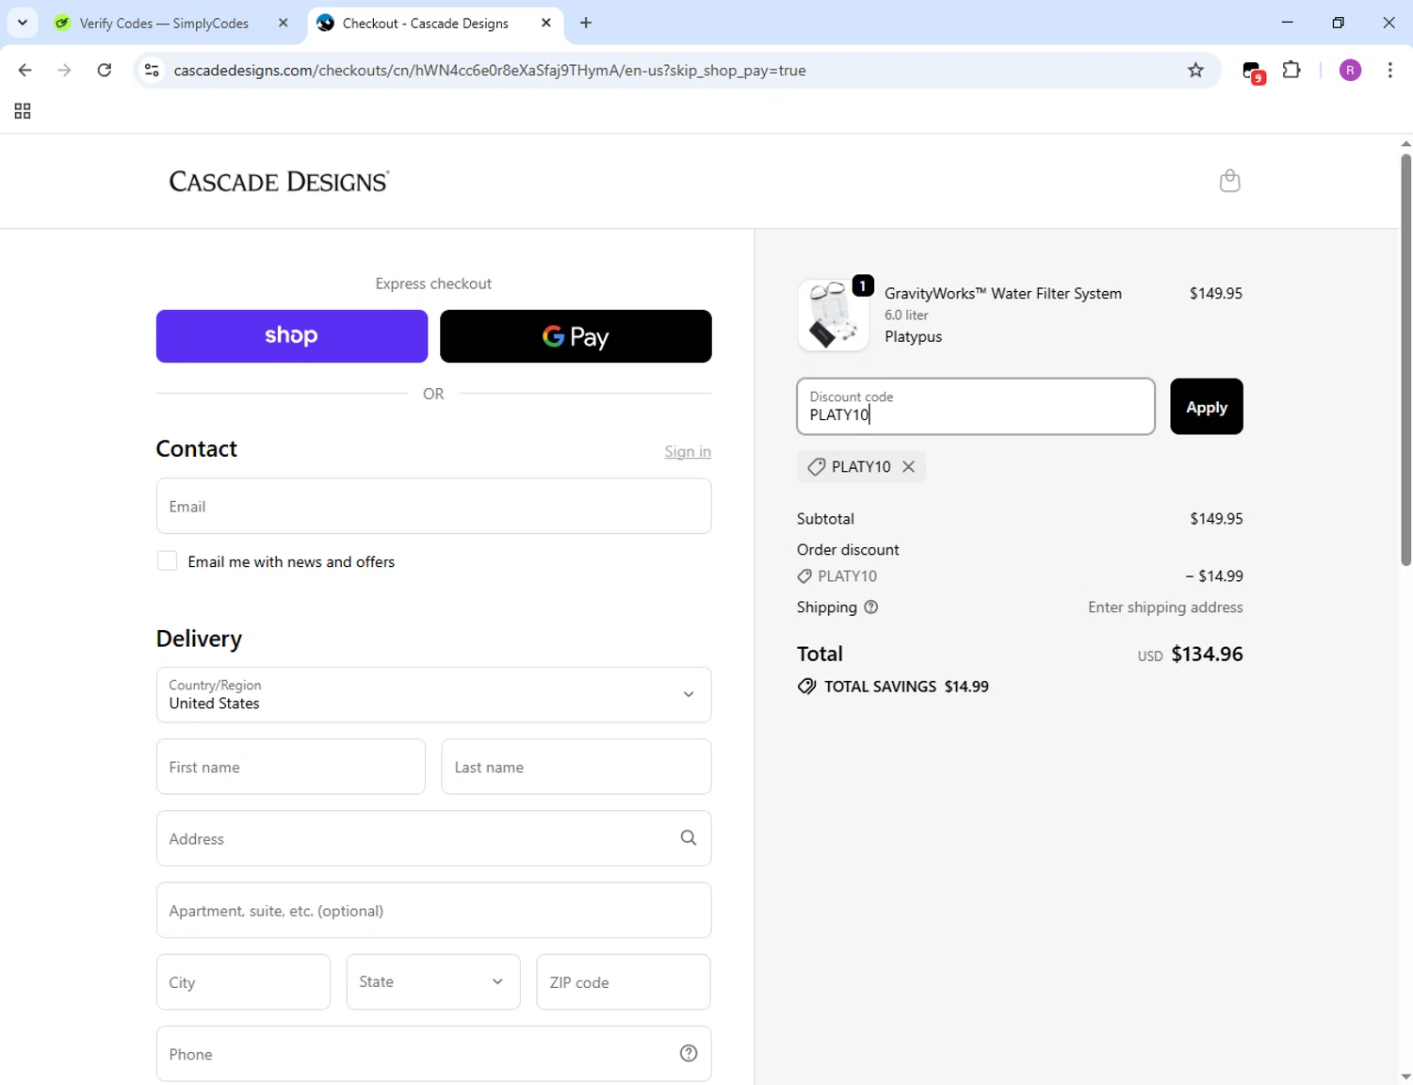This screenshot has width=1413, height=1085.
Task: Go back to the previous page
Action: [25, 71]
